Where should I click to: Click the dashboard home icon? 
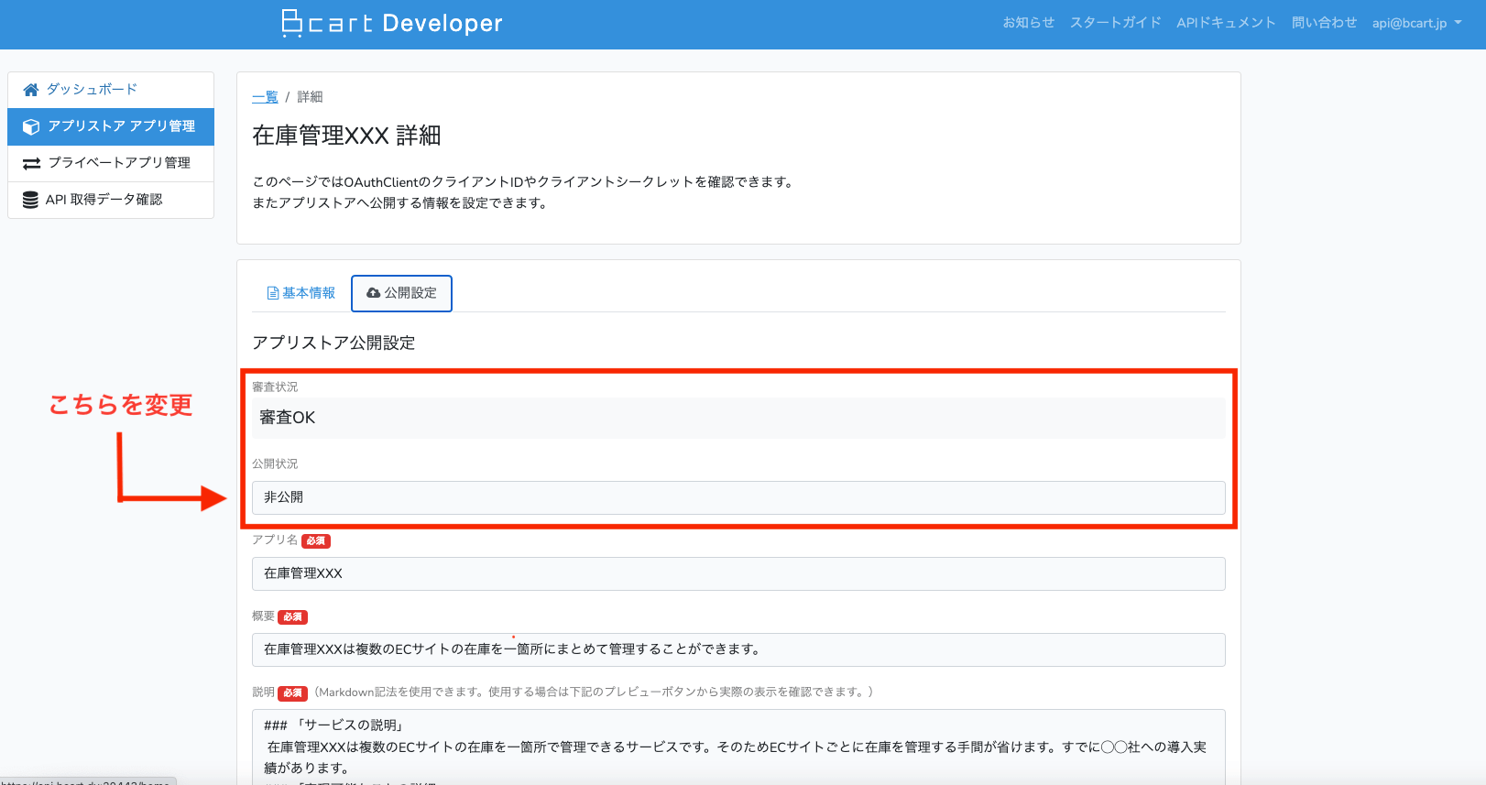[31, 90]
